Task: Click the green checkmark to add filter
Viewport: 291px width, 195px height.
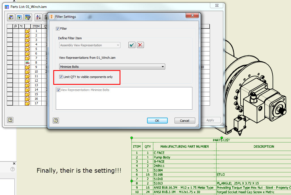Action: tap(132, 45)
